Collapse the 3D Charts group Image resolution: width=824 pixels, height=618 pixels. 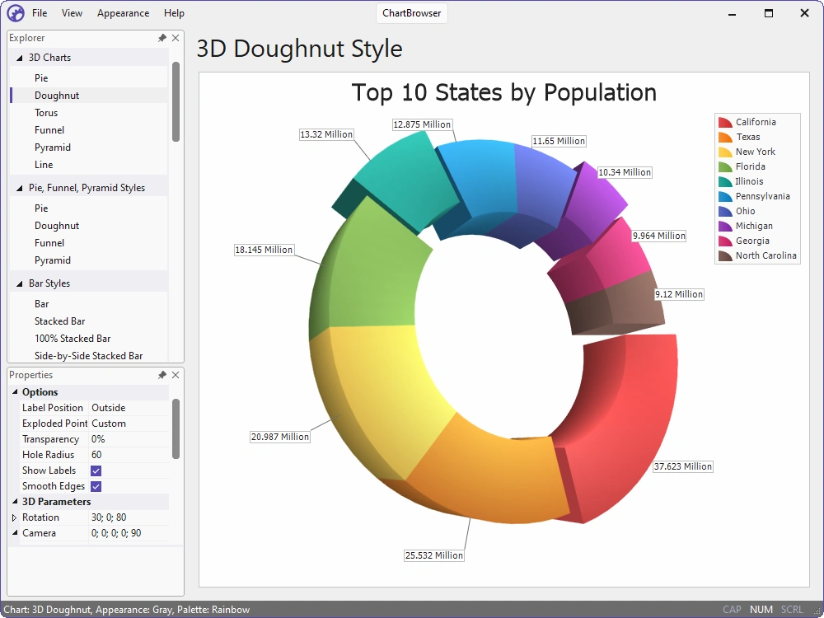20,58
